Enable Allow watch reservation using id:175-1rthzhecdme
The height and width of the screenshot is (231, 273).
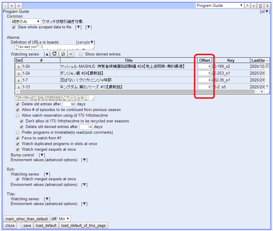coord(18,115)
